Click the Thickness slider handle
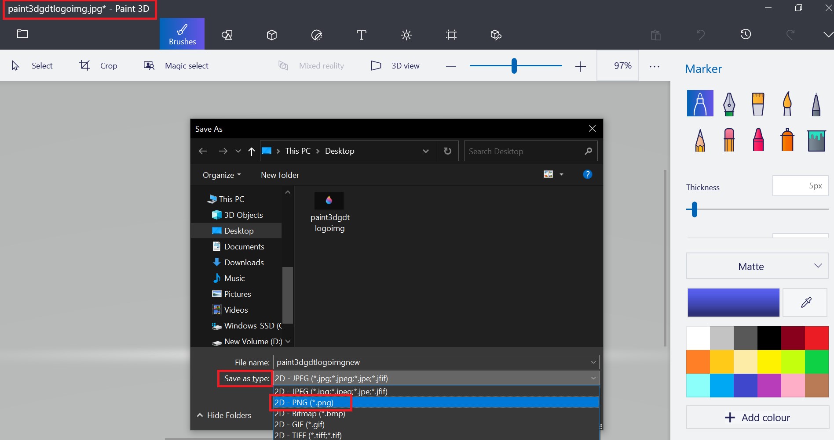This screenshot has height=440, width=834. click(x=694, y=209)
